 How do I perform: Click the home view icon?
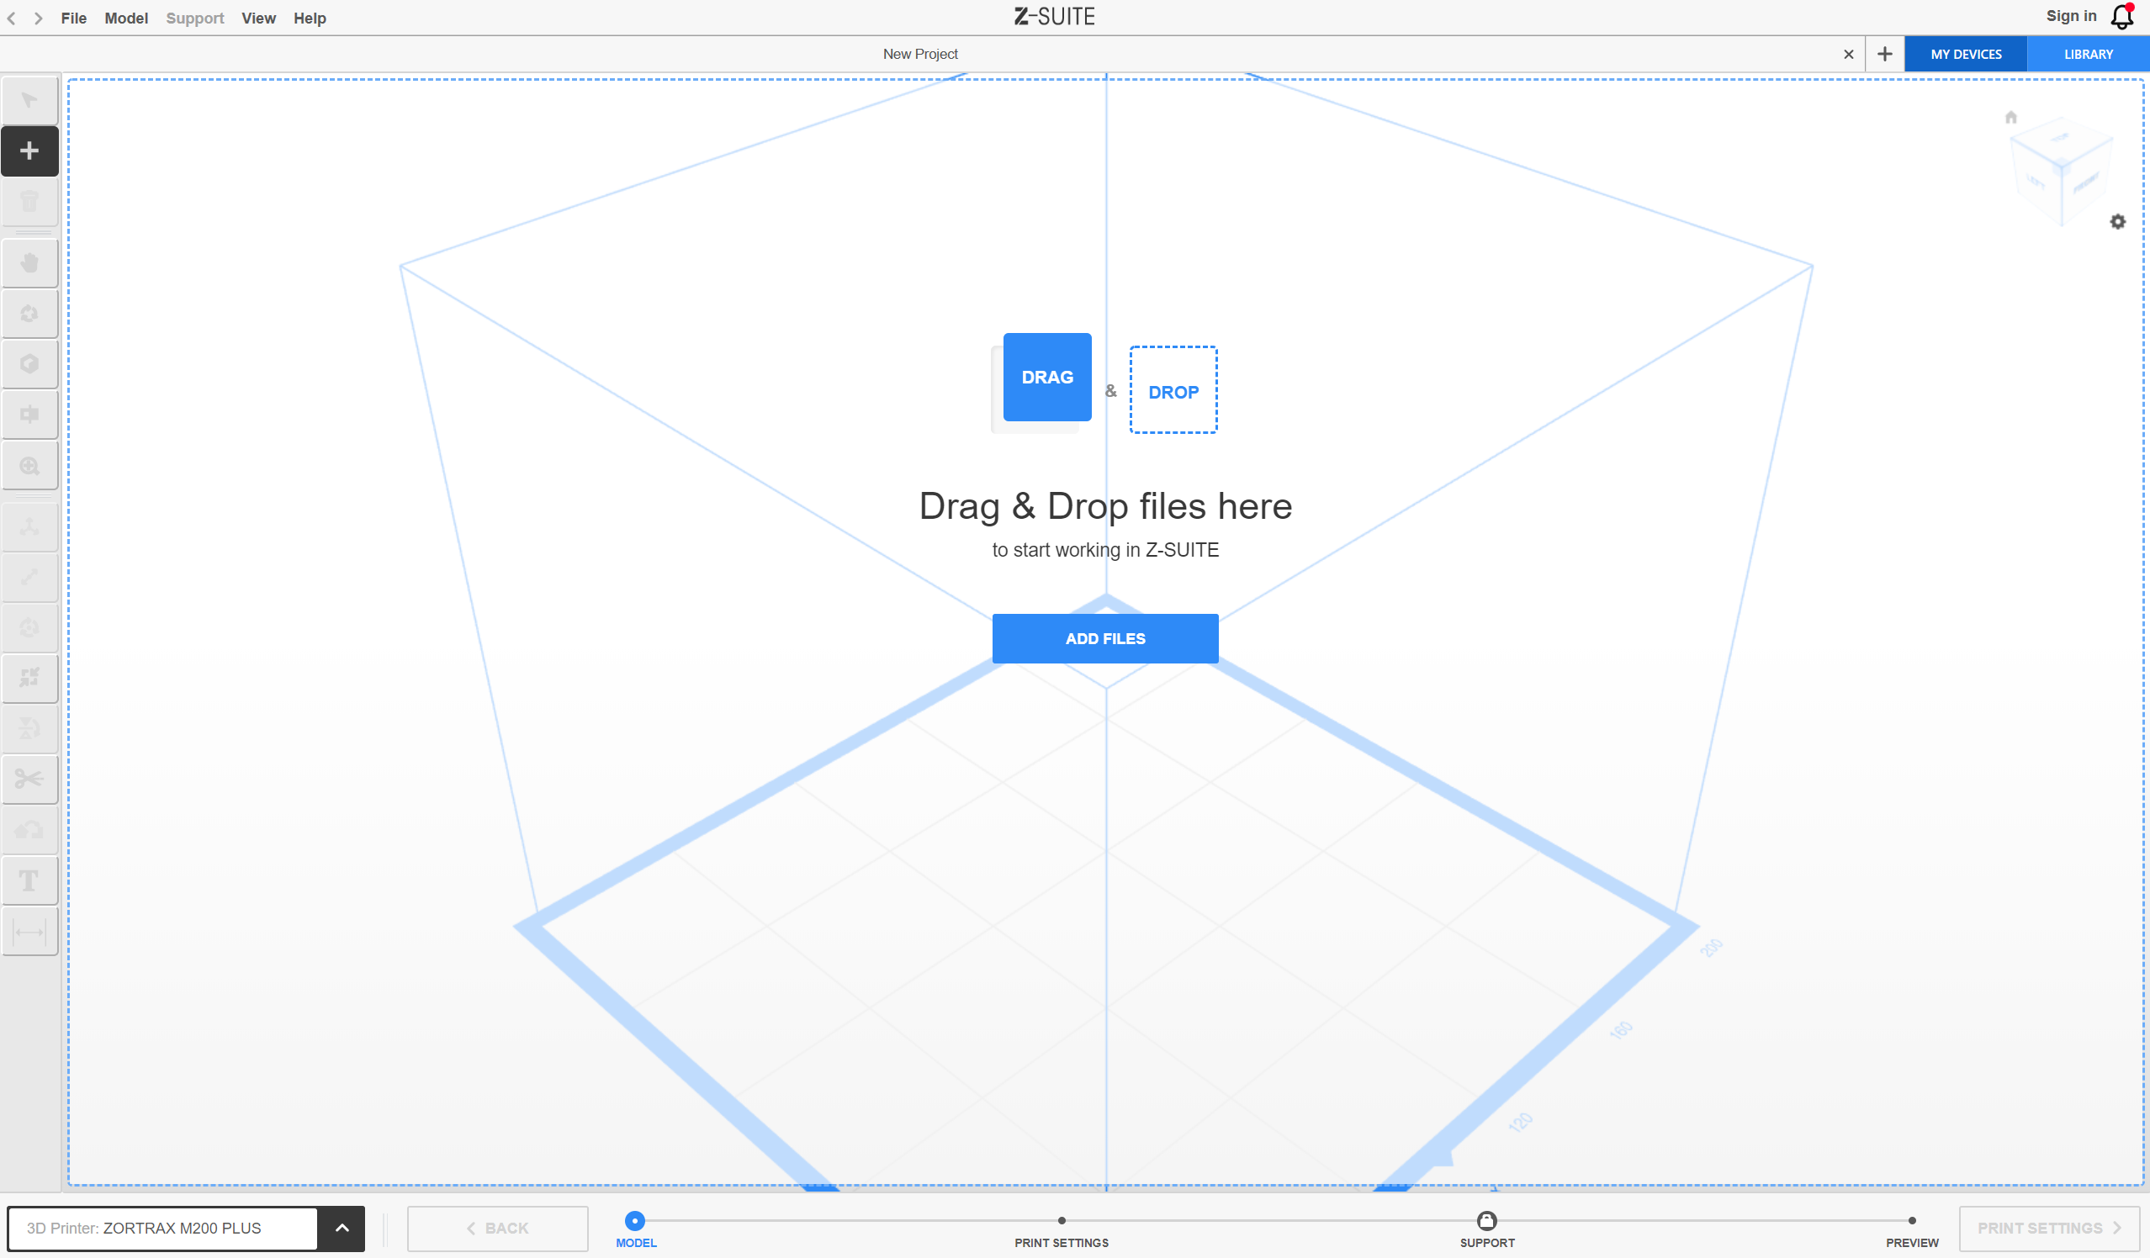pyautogui.click(x=2011, y=117)
